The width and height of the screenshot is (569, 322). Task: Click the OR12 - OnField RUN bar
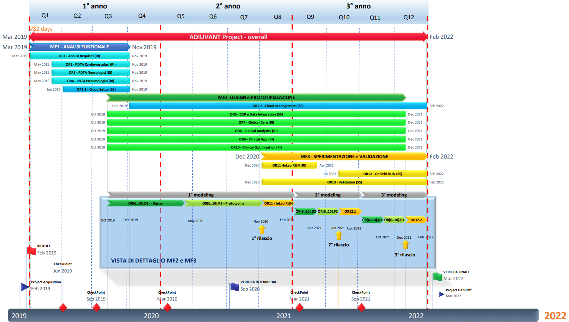[x=382, y=174]
